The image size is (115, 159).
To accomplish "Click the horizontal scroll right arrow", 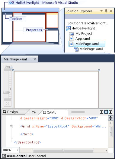I will point(106,151).
